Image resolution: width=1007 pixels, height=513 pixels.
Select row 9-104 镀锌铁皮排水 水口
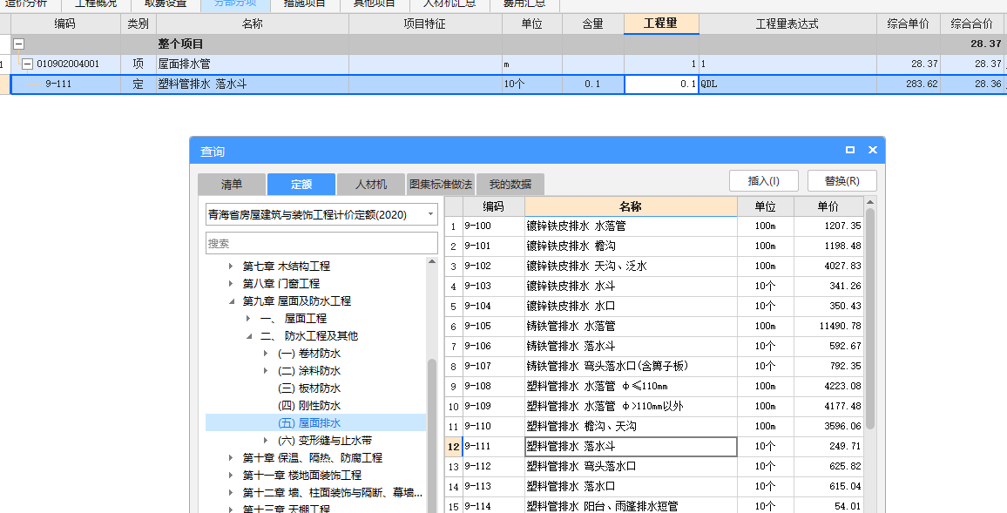click(x=654, y=307)
